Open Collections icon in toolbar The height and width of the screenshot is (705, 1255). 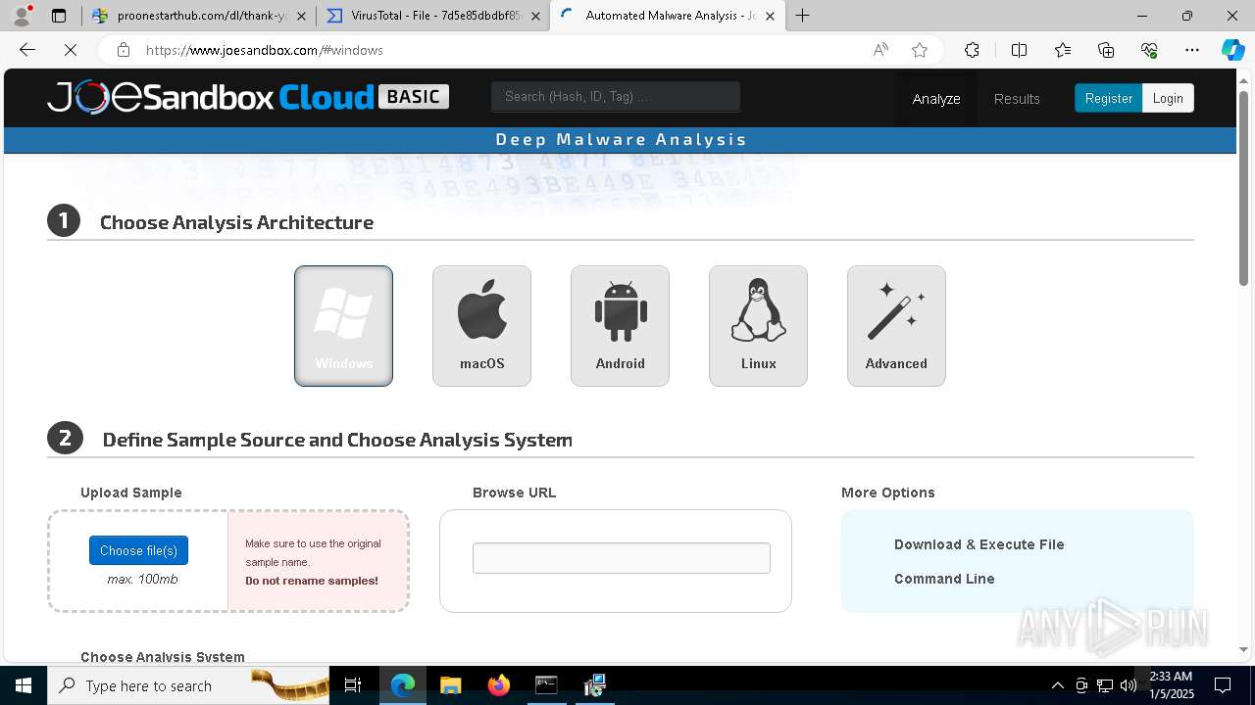(1106, 50)
